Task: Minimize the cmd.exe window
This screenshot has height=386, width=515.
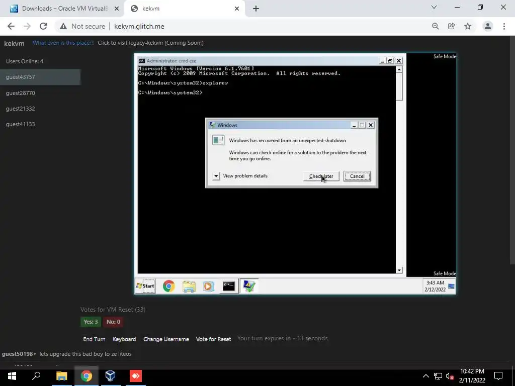Action: [382, 61]
